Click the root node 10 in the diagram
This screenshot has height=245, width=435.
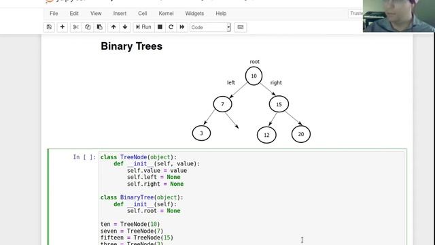(254, 76)
